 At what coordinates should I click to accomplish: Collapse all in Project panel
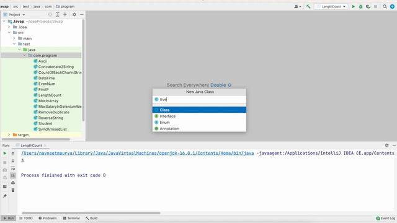click(x=65, y=15)
